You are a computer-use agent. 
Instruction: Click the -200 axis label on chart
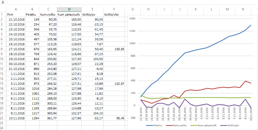[132, 118]
